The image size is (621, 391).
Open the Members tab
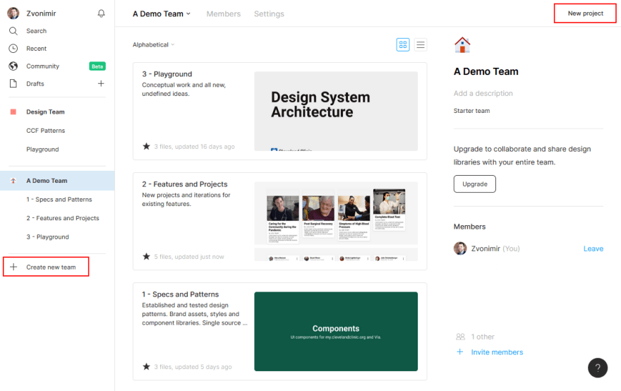224,14
